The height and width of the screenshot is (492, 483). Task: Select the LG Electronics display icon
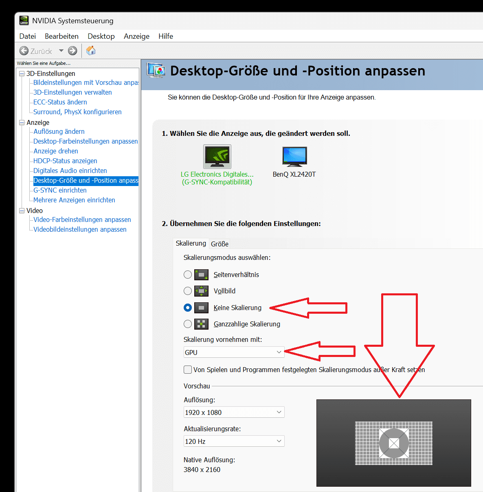(217, 156)
